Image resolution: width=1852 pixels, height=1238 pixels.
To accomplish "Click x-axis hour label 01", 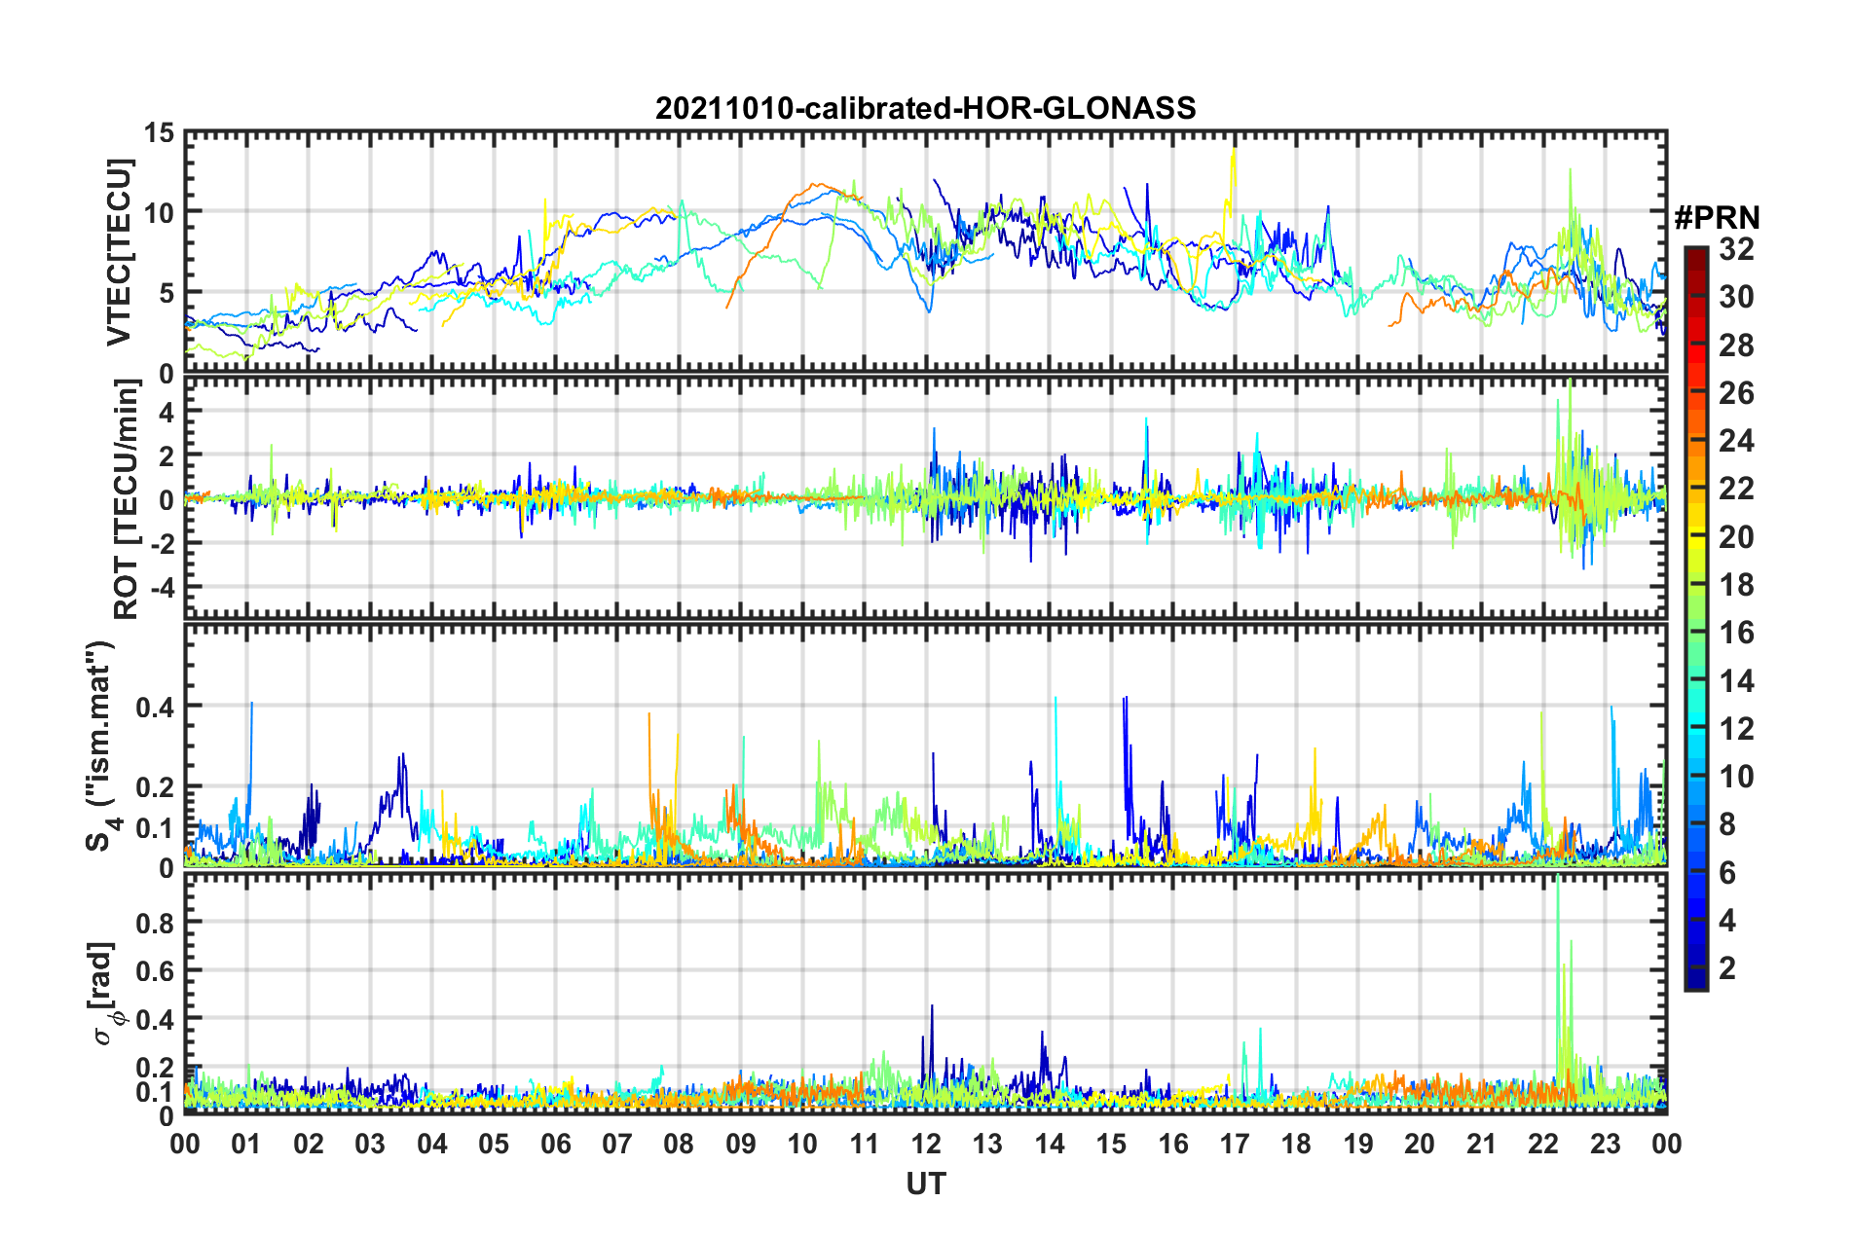I will [246, 1143].
